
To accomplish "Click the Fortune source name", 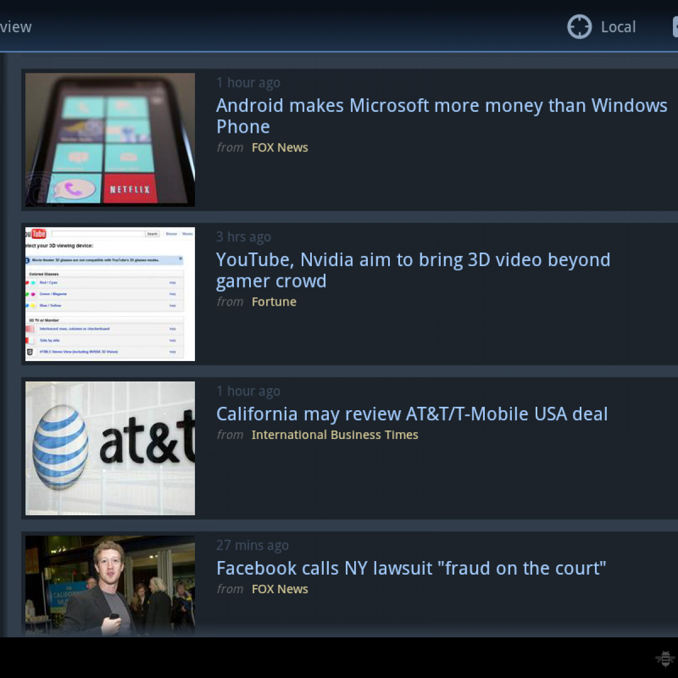I will (274, 302).
